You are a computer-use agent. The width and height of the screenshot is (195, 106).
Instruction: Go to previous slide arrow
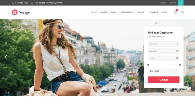pos(6,57)
